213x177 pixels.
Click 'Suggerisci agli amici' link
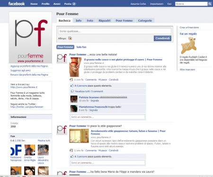[20, 71]
